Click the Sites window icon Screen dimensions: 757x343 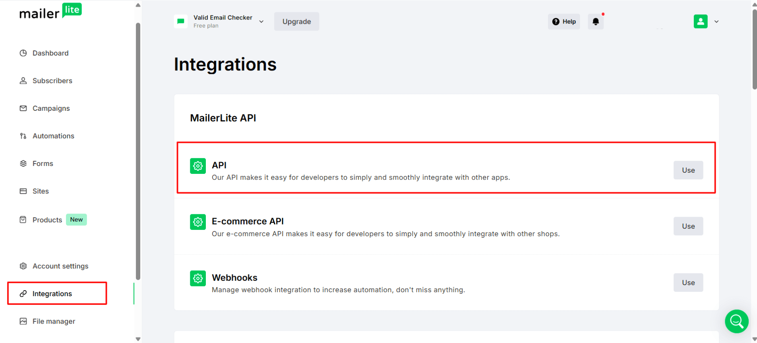(x=23, y=191)
